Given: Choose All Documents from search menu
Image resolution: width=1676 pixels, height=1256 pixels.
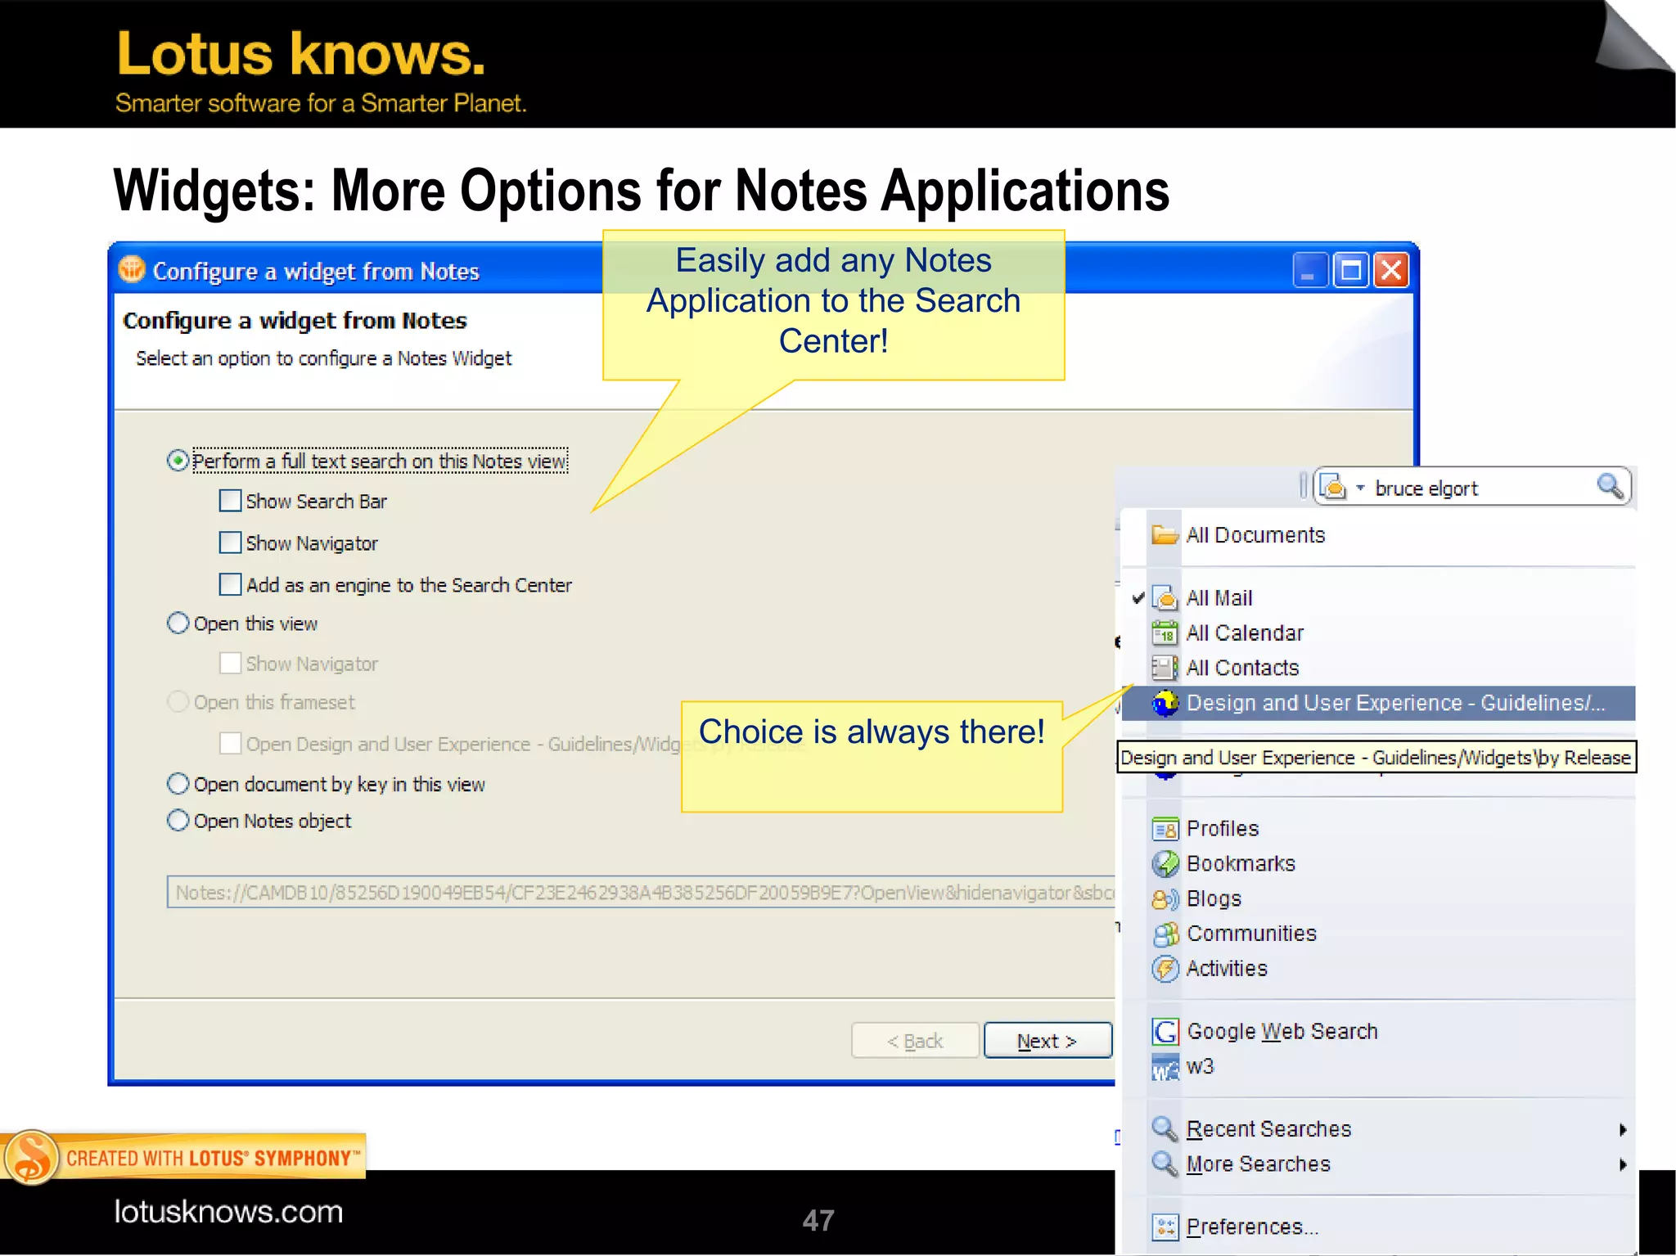Looking at the screenshot, I should pyautogui.click(x=1377, y=535).
